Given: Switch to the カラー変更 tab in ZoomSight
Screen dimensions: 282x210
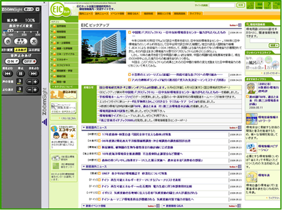Looking at the screenshot, I should click(7, 50).
